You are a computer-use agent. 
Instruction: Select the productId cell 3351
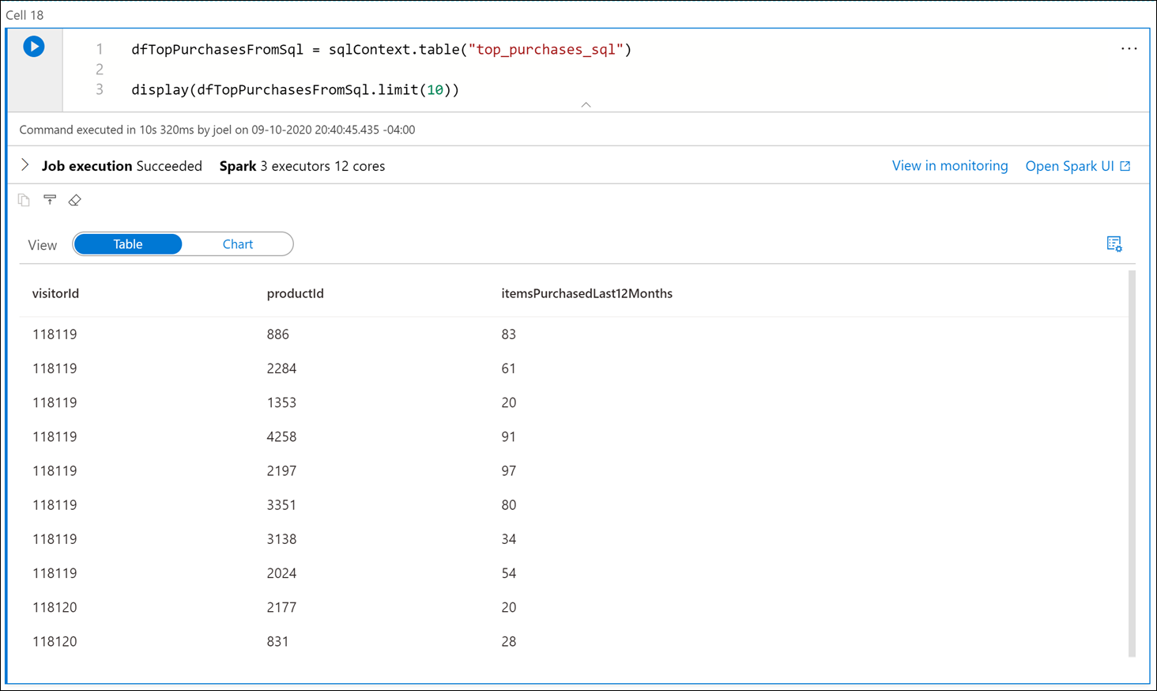(x=281, y=504)
